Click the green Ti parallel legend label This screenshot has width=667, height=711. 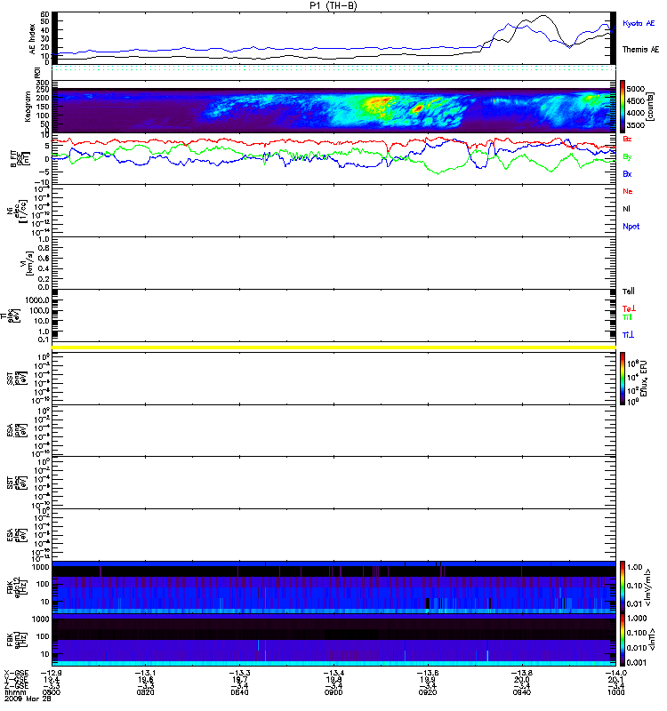pos(627,317)
